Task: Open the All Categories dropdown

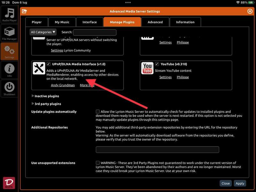Action: coord(43,32)
